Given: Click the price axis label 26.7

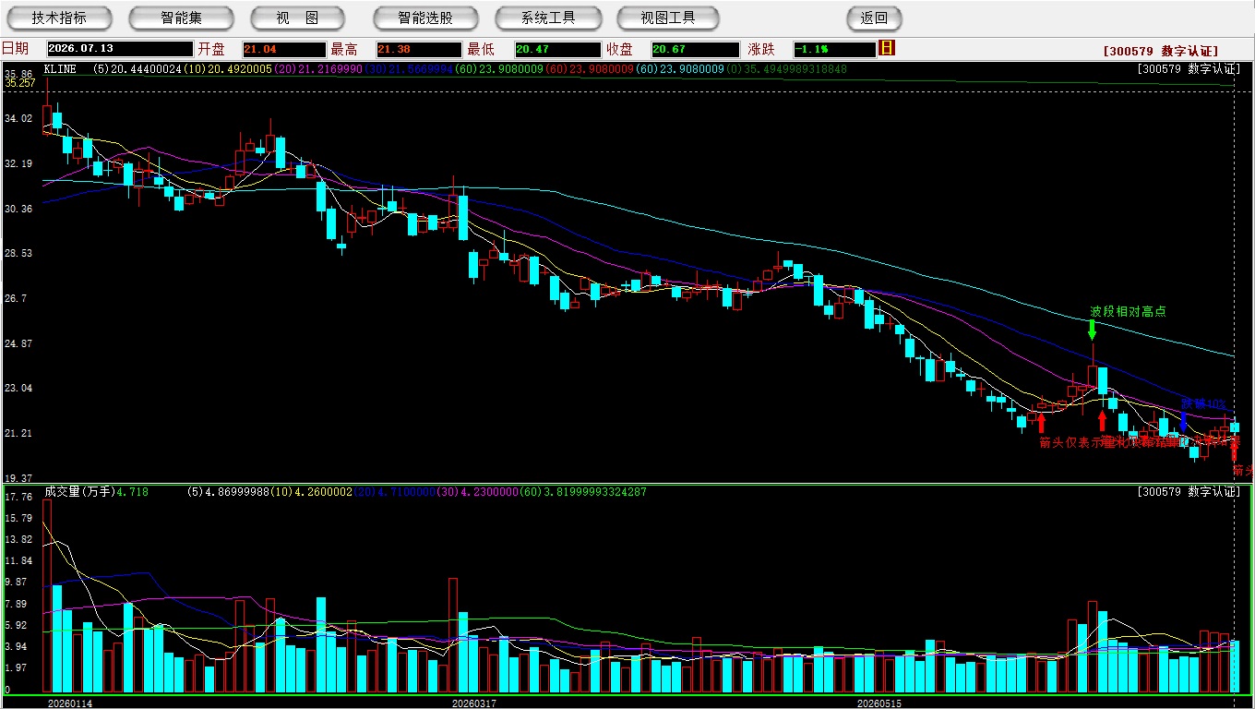Looking at the screenshot, I should click(x=16, y=299).
